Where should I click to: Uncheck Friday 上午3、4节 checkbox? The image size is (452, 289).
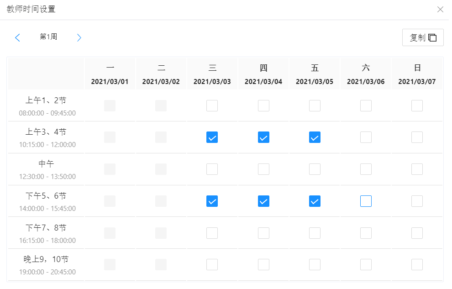click(x=315, y=137)
